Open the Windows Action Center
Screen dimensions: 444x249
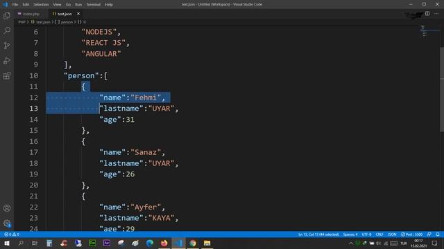tap(435, 243)
